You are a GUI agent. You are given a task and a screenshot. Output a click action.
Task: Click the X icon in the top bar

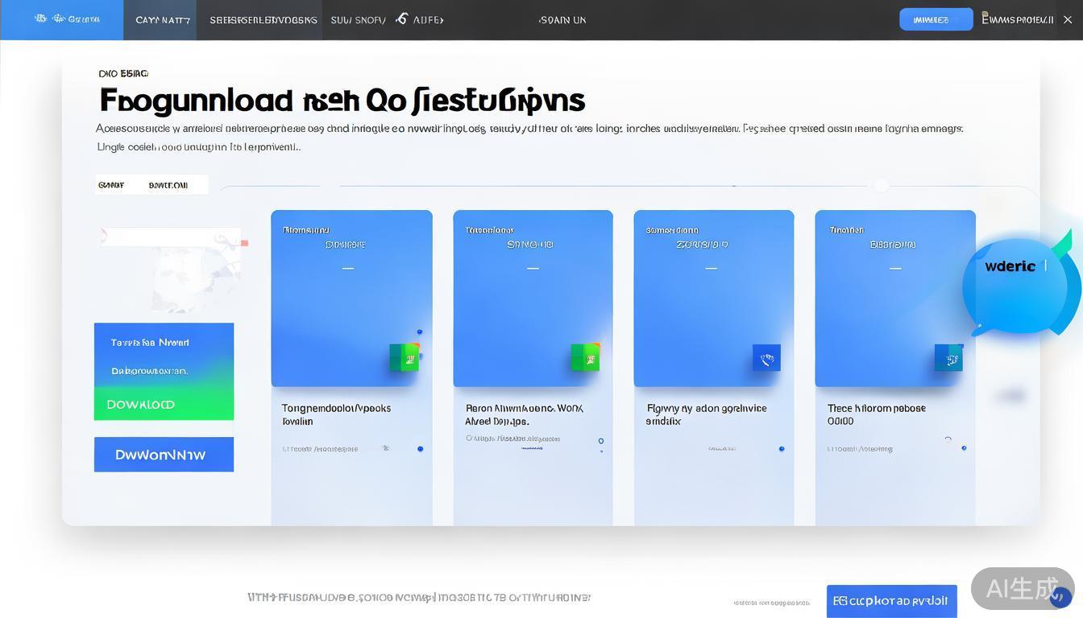pyautogui.click(x=1068, y=19)
